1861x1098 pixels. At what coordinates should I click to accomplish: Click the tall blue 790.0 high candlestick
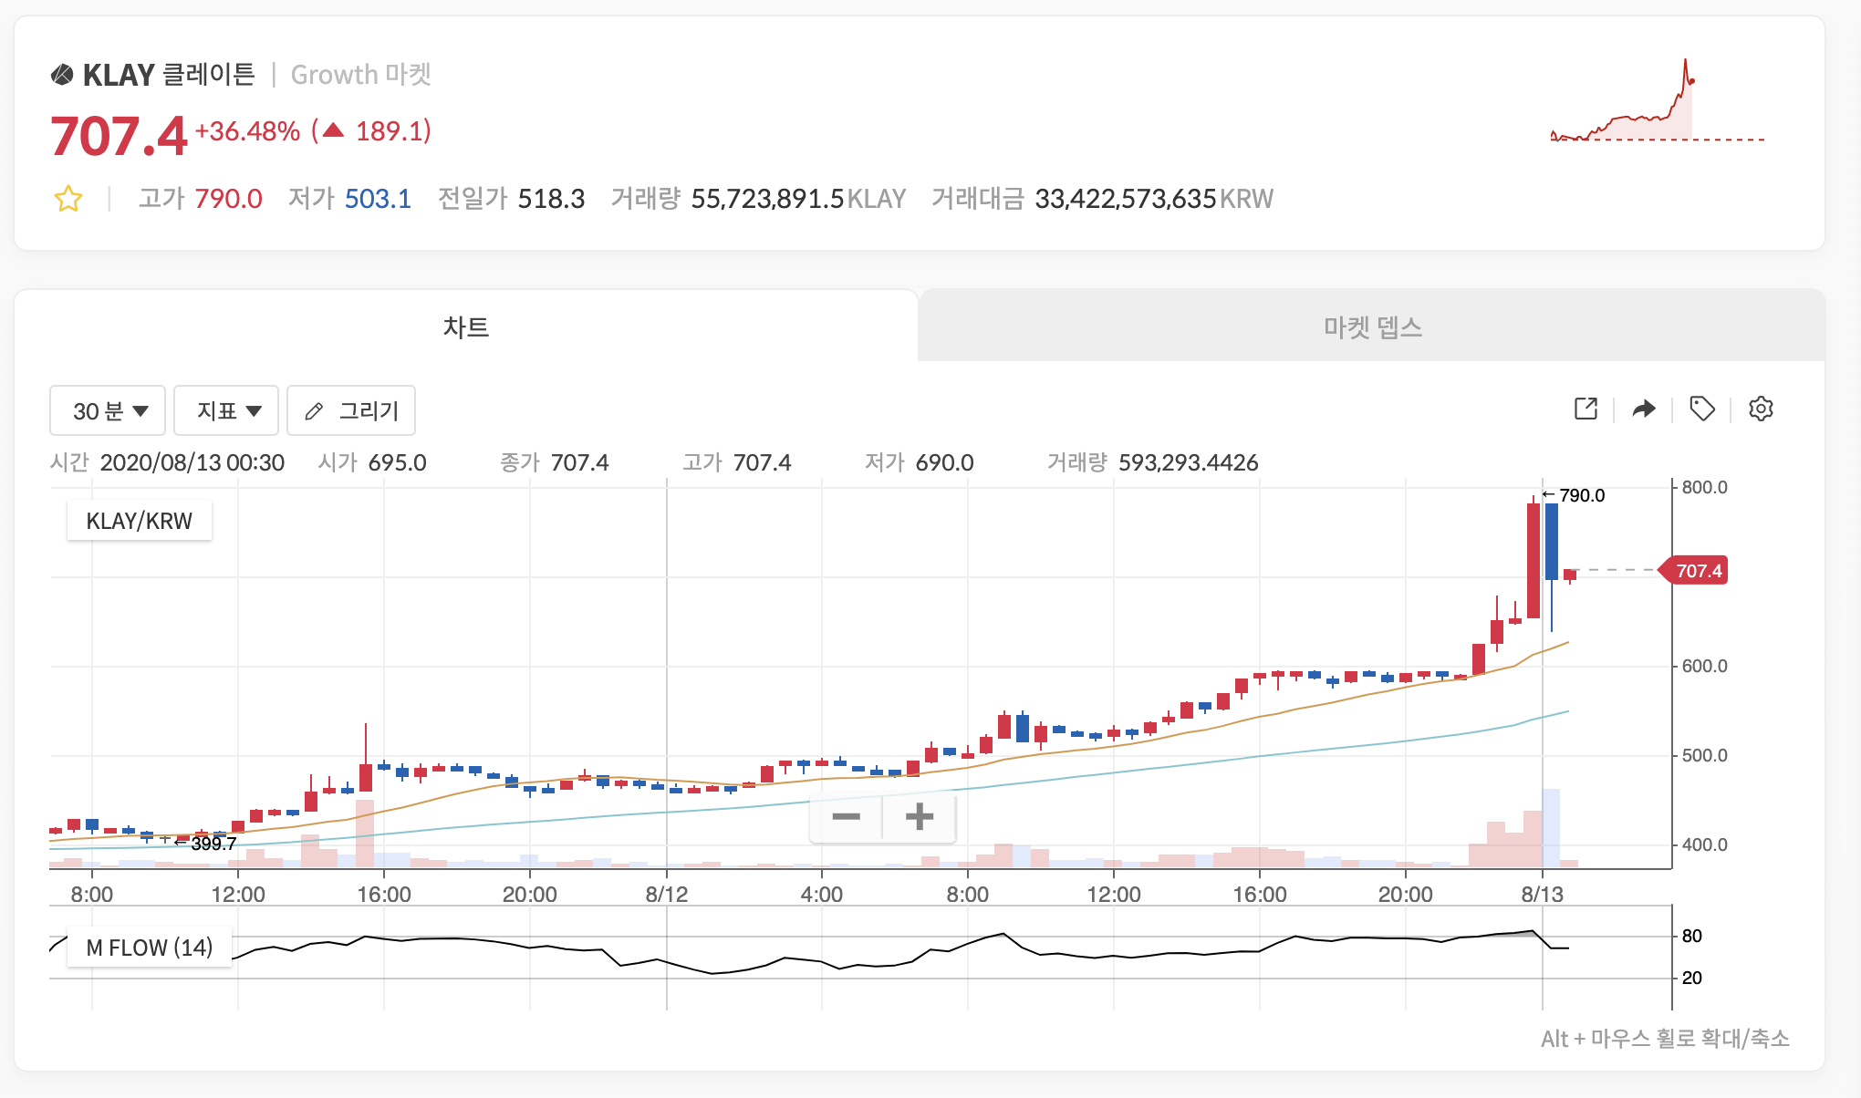coord(1552,541)
